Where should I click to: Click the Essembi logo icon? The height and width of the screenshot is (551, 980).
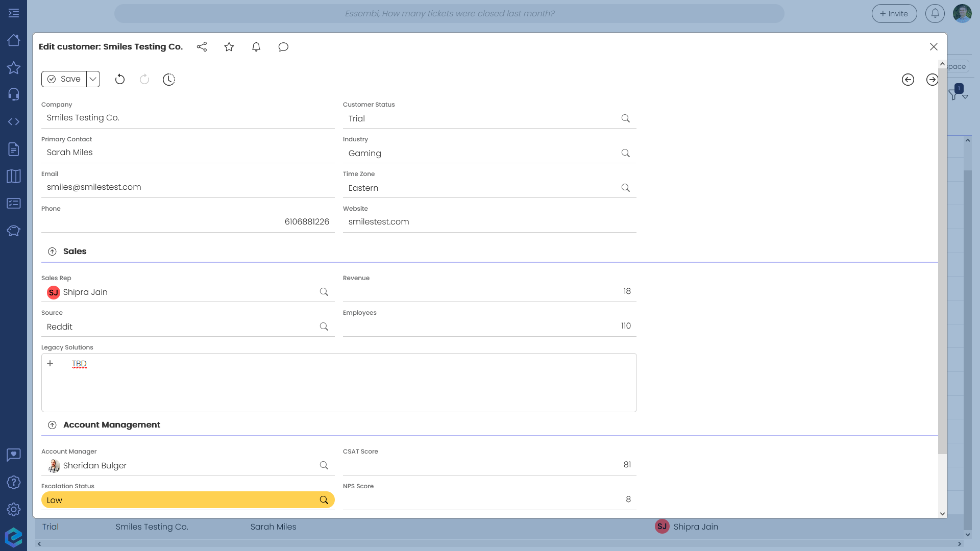[x=14, y=537]
